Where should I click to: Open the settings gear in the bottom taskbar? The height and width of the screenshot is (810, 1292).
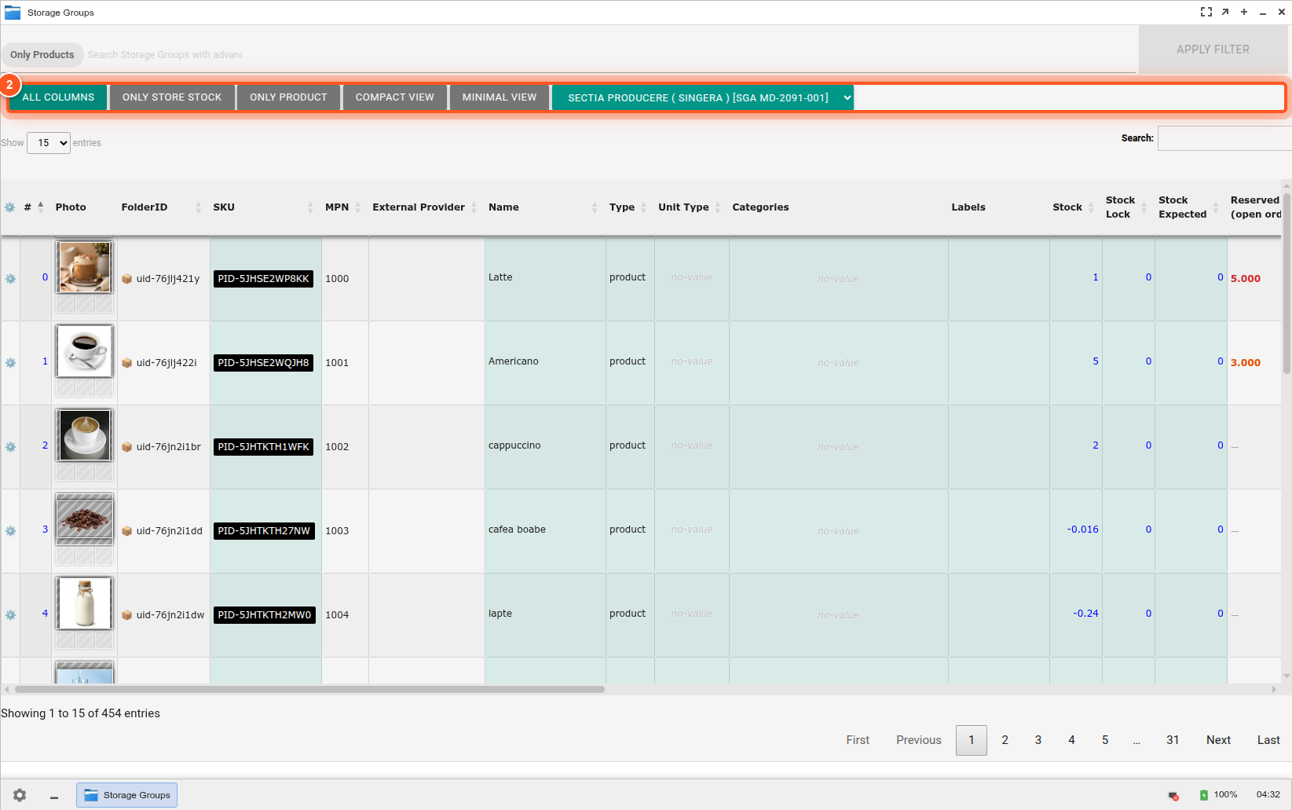[x=20, y=795]
